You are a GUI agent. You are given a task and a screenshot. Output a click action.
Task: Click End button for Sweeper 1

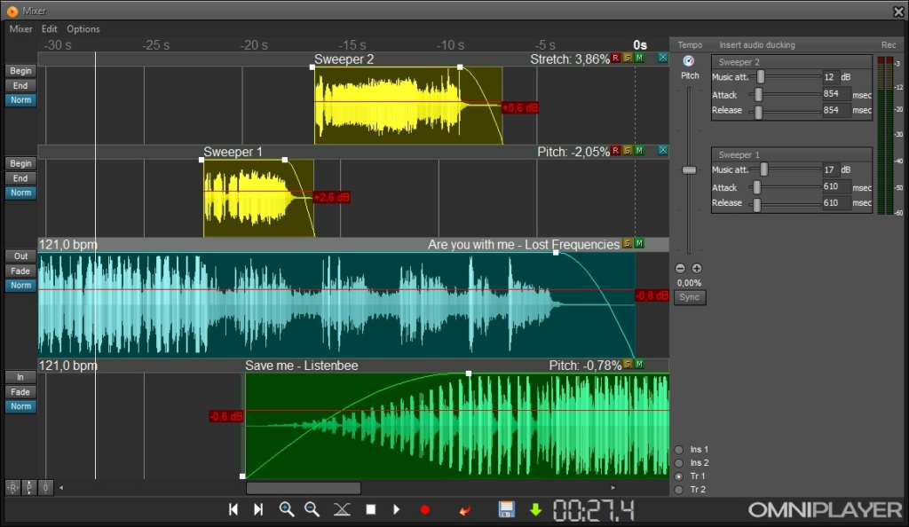click(x=21, y=178)
